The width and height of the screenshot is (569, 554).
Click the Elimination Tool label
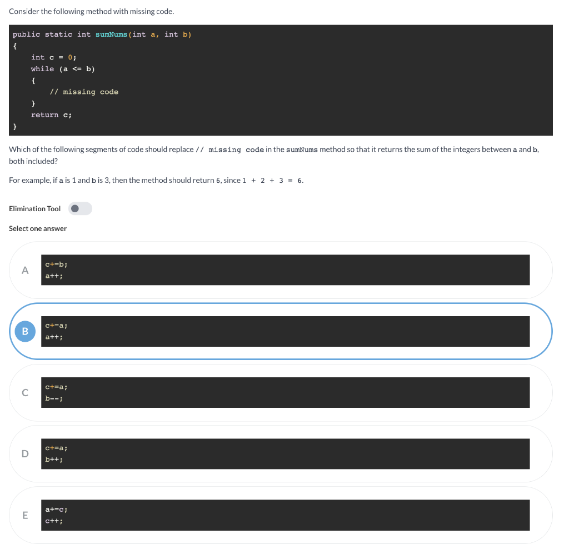tap(34, 208)
